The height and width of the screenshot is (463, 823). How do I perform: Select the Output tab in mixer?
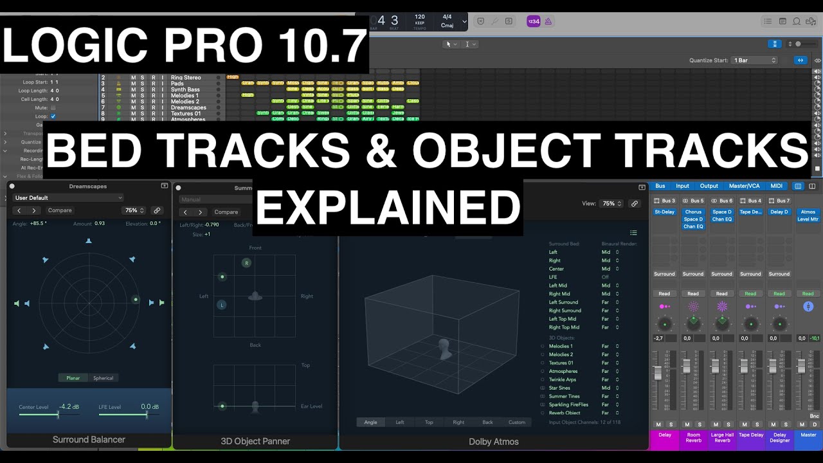[709, 186]
